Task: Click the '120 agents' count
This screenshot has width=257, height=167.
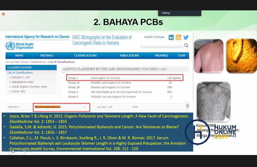Action: 174,78
